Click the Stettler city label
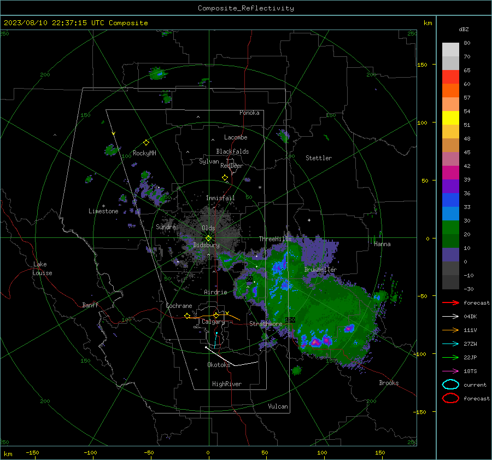The image size is (492, 460). point(319,158)
